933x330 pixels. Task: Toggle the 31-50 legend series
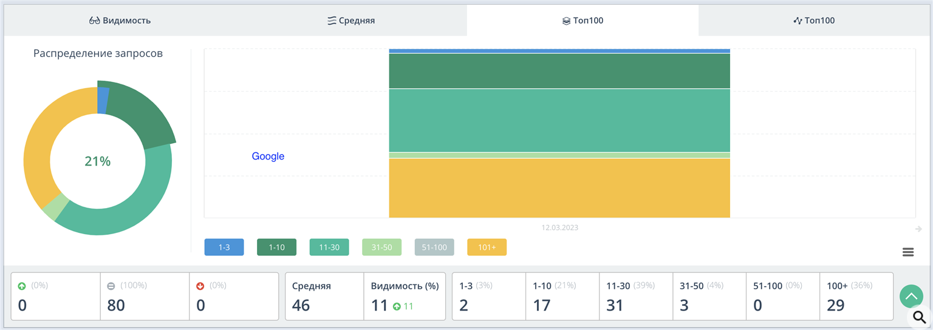381,247
